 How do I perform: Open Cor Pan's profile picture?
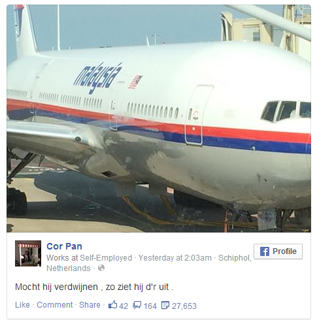coord(28,253)
